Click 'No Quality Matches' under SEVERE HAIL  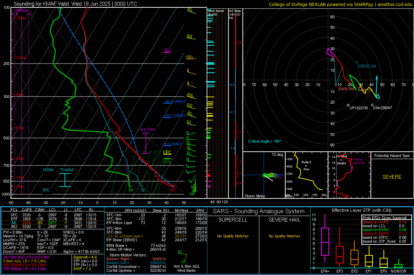pos(284,236)
